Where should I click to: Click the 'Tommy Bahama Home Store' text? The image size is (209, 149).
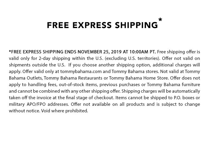(139, 78)
